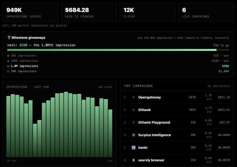
Task: Click the "$851.16" amount
Action: pos(224,97)
